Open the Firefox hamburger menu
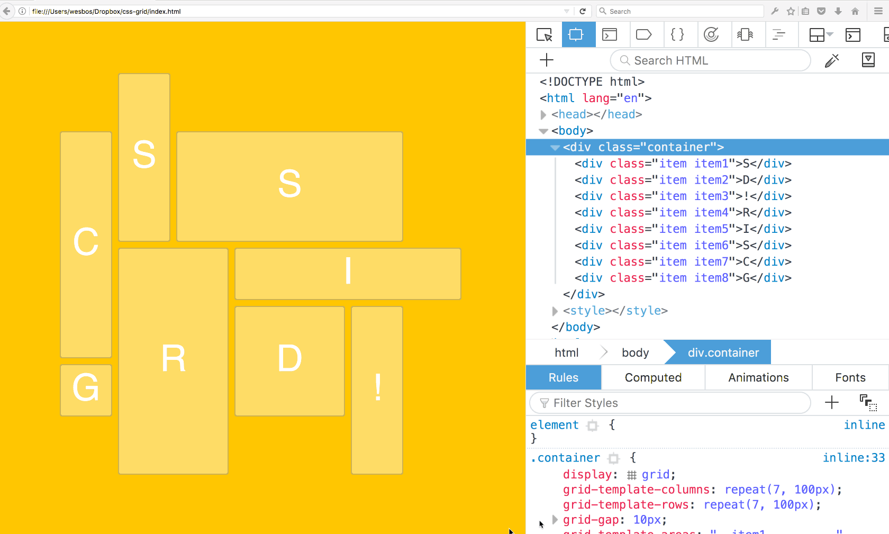The image size is (889, 534). click(x=878, y=11)
